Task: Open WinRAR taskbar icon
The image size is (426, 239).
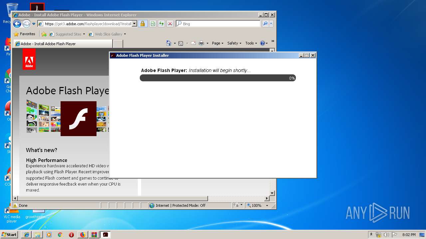Action: (x=94, y=235)
